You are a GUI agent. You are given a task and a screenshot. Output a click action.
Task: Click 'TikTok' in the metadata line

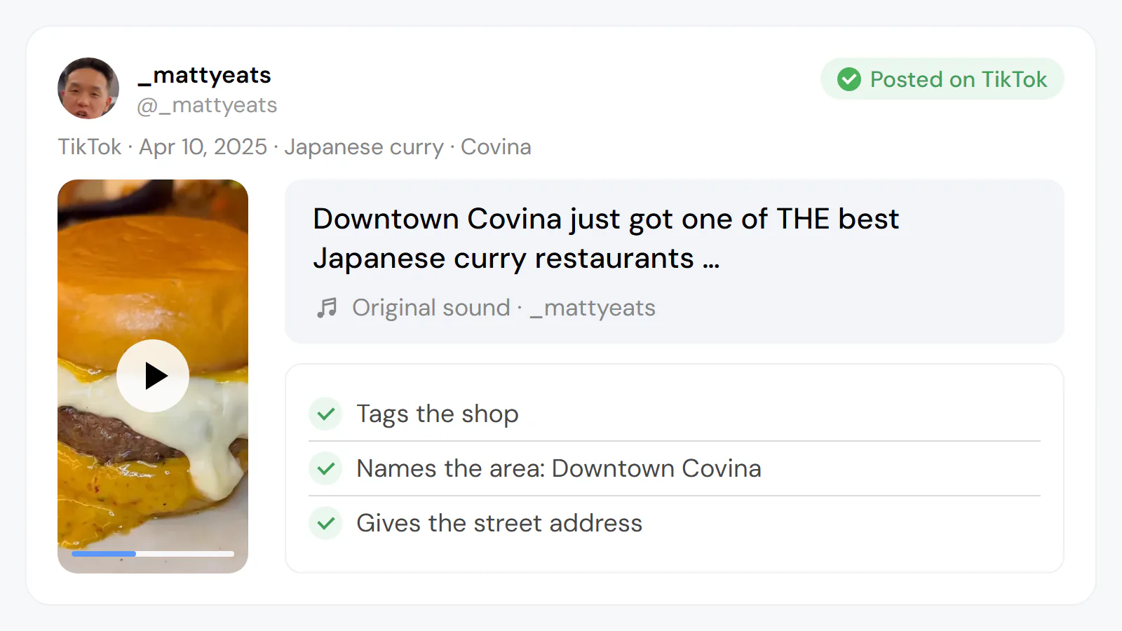[90, 147]
